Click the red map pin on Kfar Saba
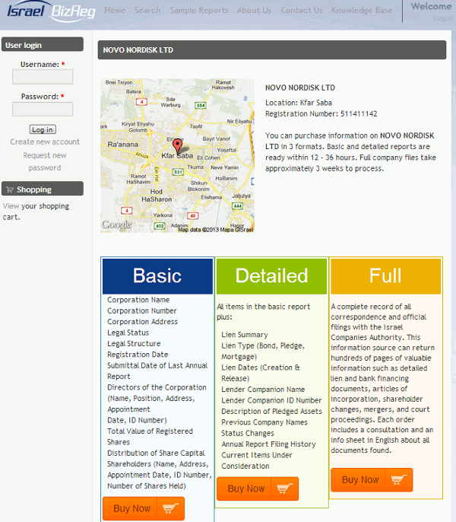This screenshot has width=456, height=522. pyautogui.click(x=178, y=146)
